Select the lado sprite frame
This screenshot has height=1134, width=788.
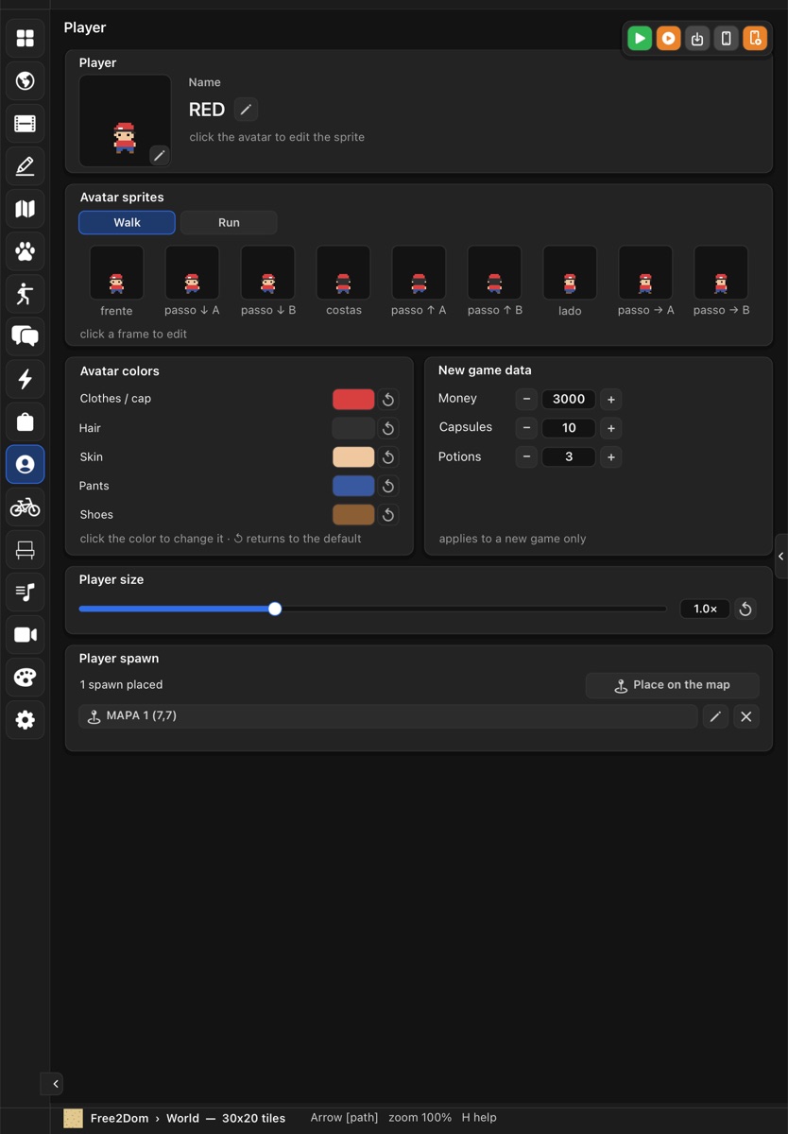(x=570, y=273)
